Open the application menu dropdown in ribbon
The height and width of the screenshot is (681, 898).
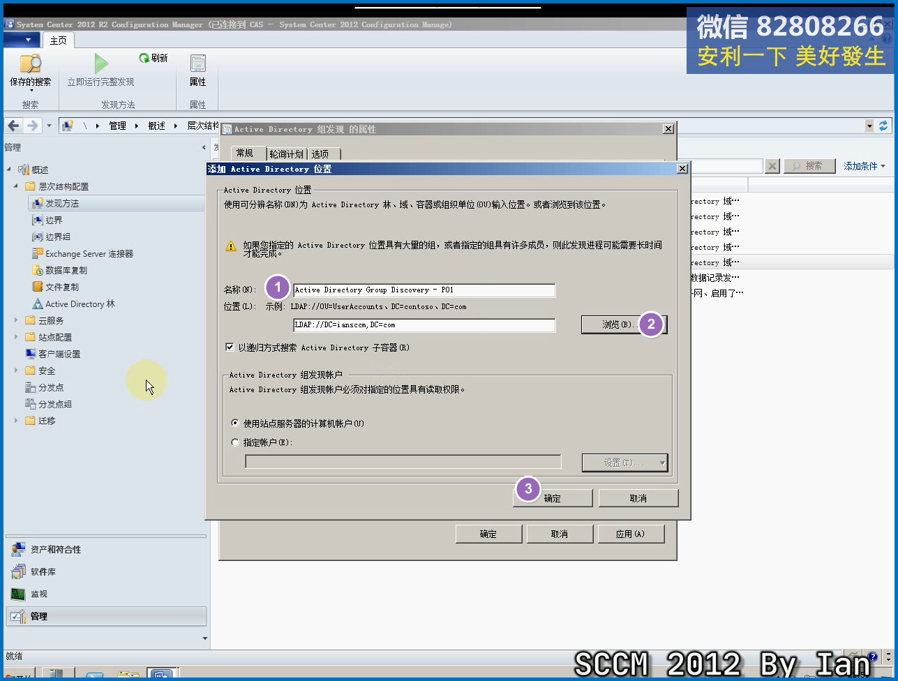coord(22,40)
